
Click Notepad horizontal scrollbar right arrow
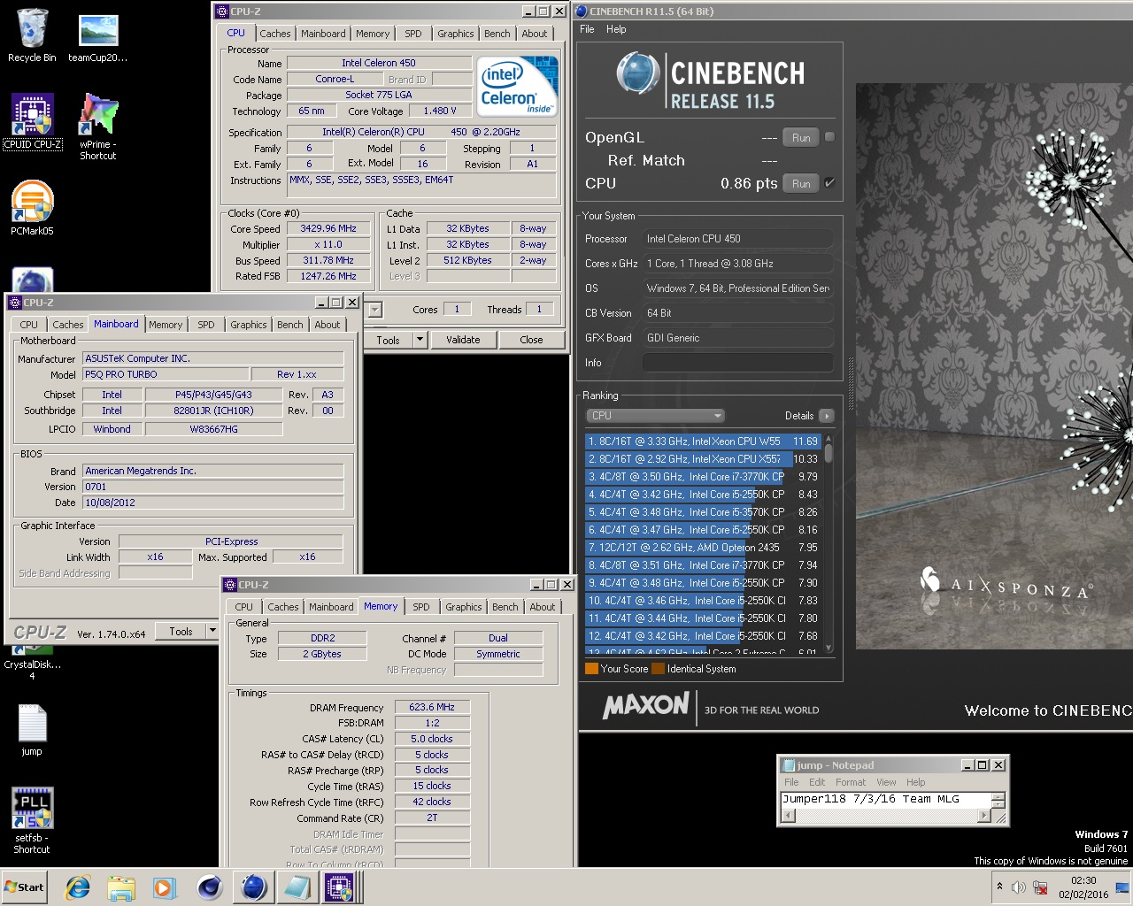click(x=984, y=816)
